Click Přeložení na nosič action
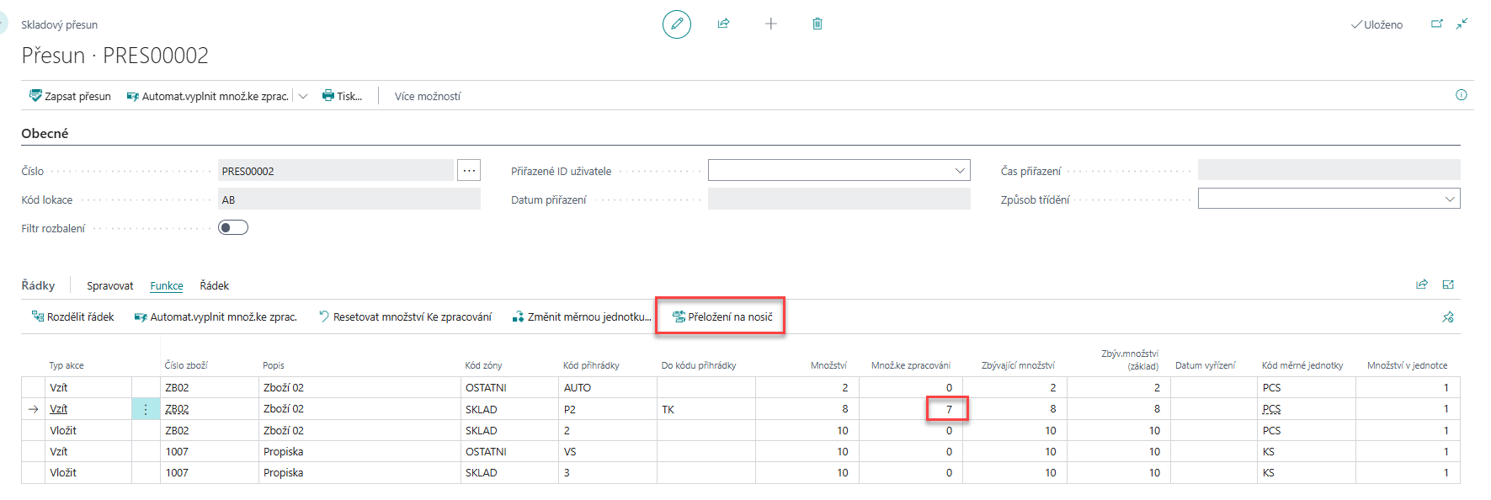1491x500 pixels. (722, 317)
